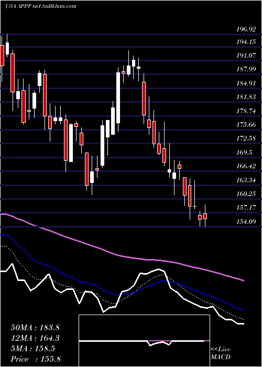Click the <<Live MACD label
Viewport: 262px width, 367px height.
pos(221,353)
